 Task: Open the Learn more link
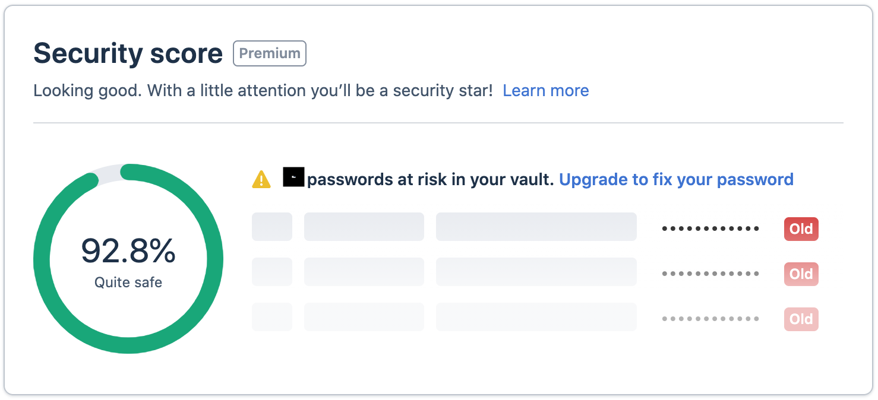click(545, 91)
